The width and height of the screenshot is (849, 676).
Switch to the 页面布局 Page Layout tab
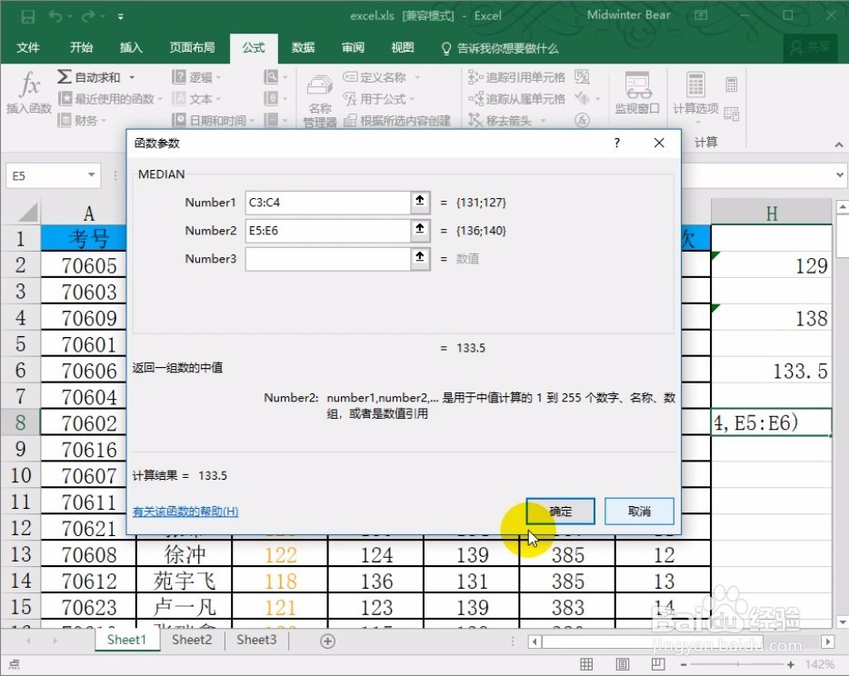[x=192, y=47]
